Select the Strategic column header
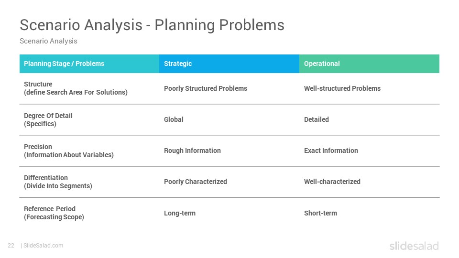Screen dimensions: 459x258 click(178, 64)
